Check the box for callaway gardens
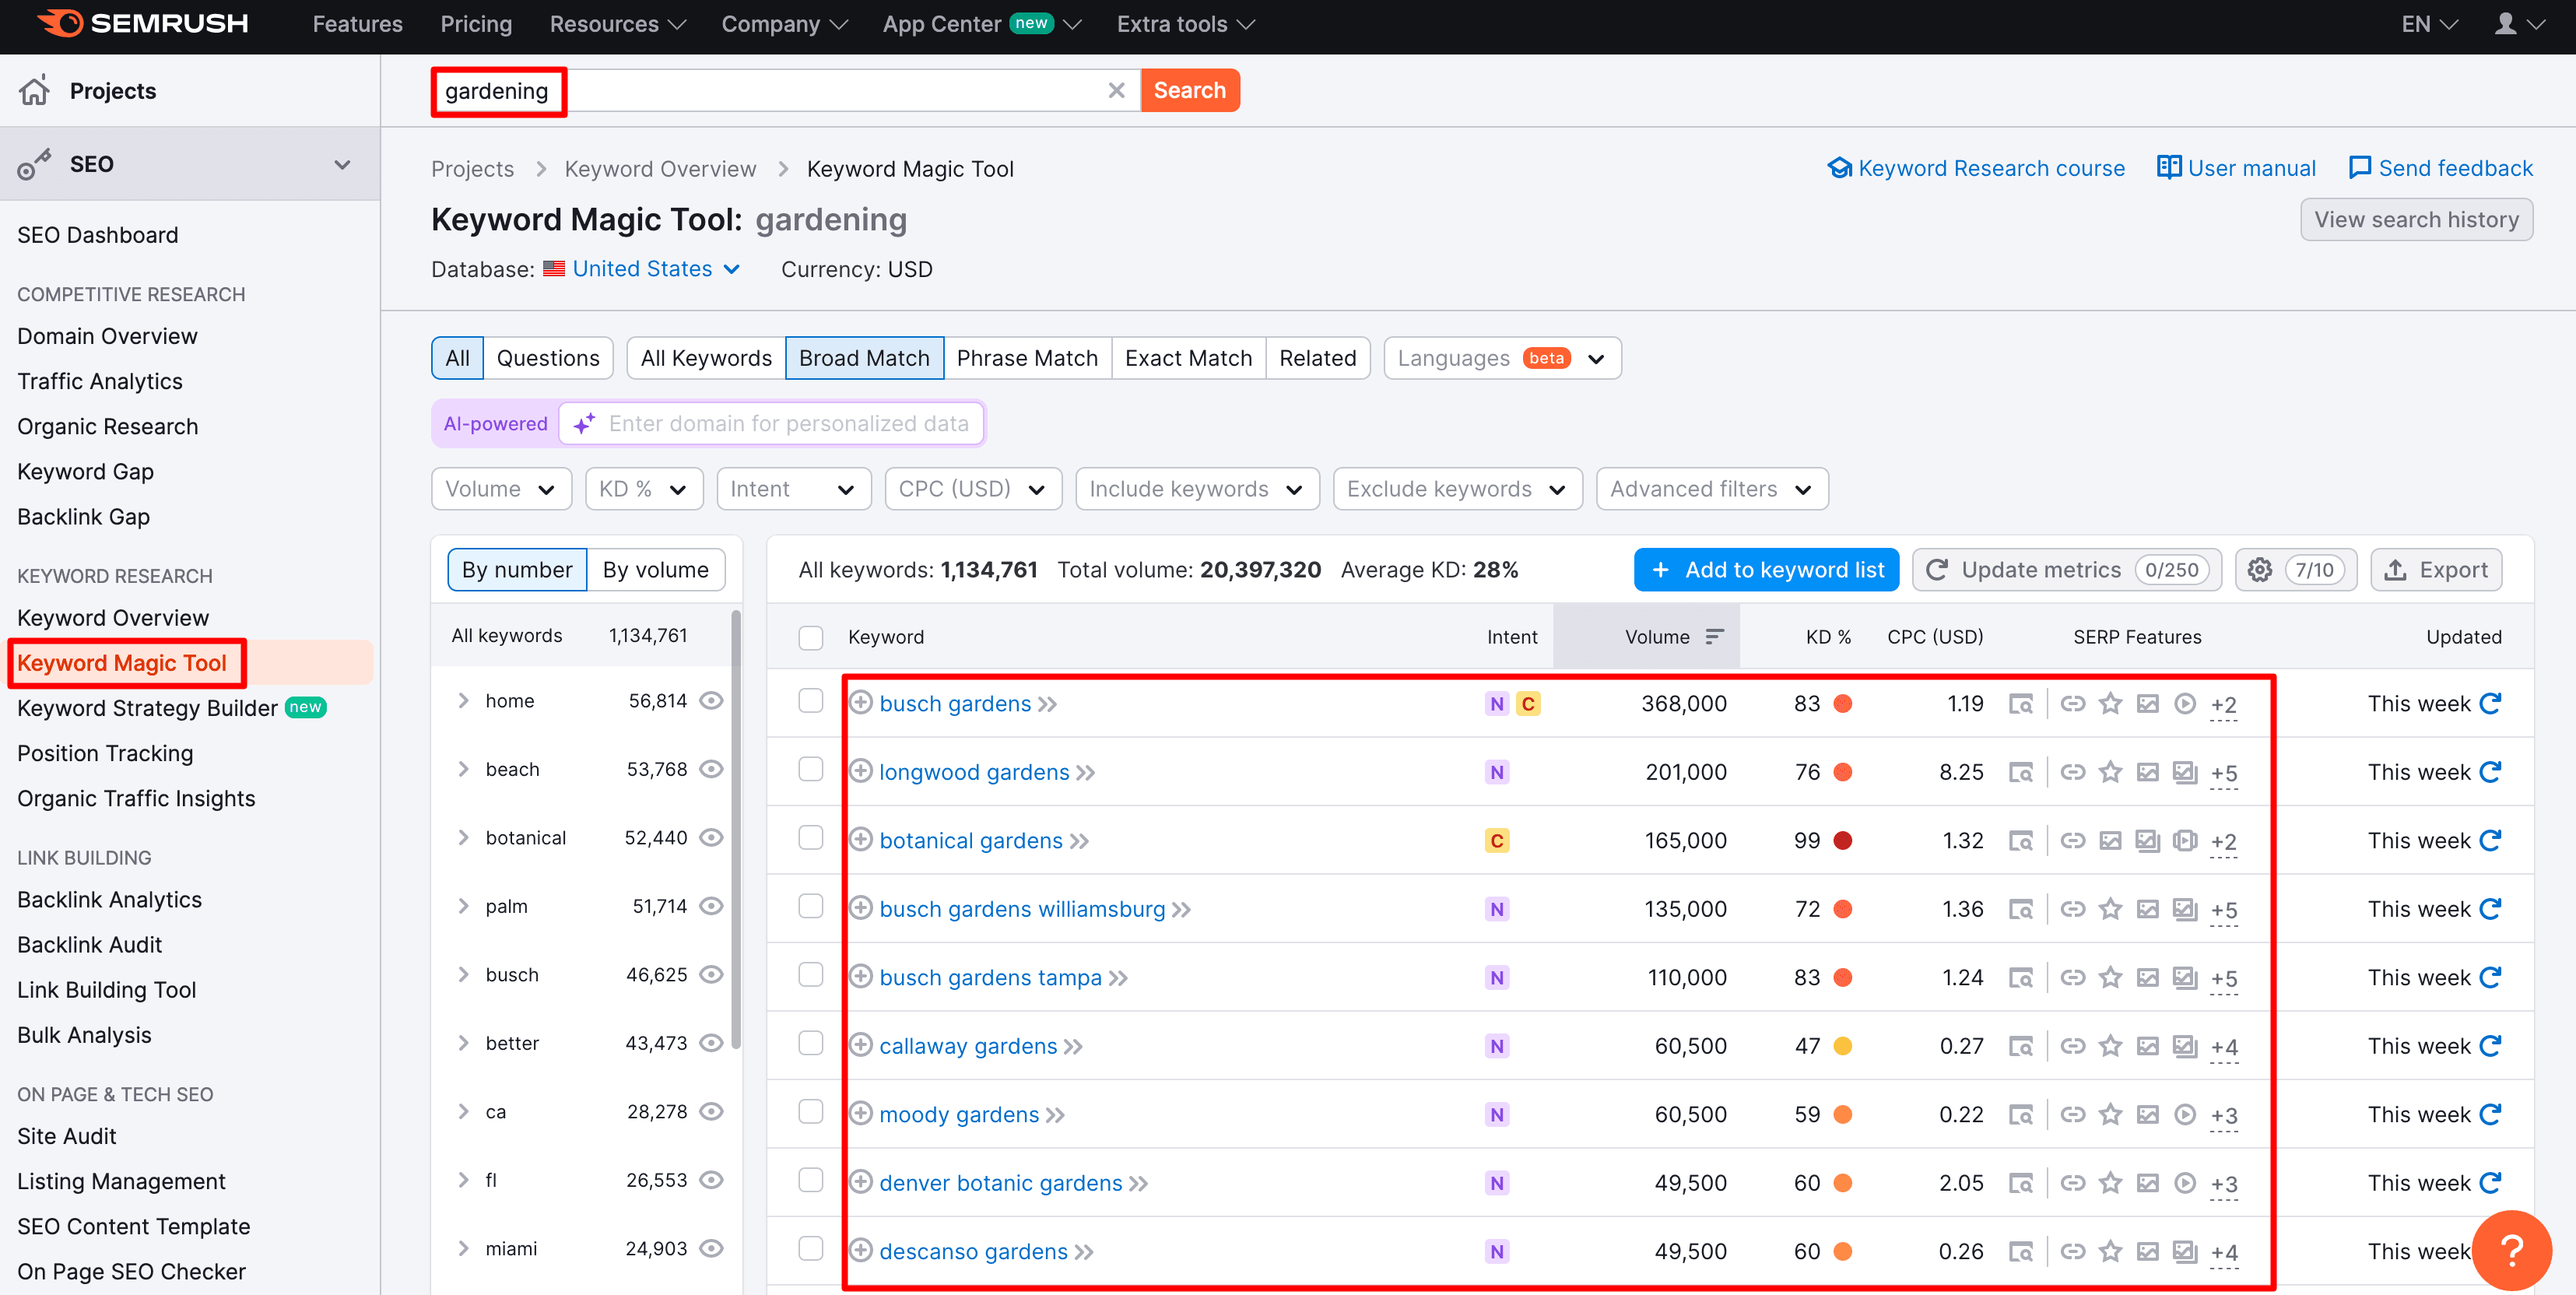Viewport: 2576px width, 1295px height. [x=811, y=1043]
